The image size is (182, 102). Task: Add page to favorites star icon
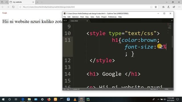[156, 7]
